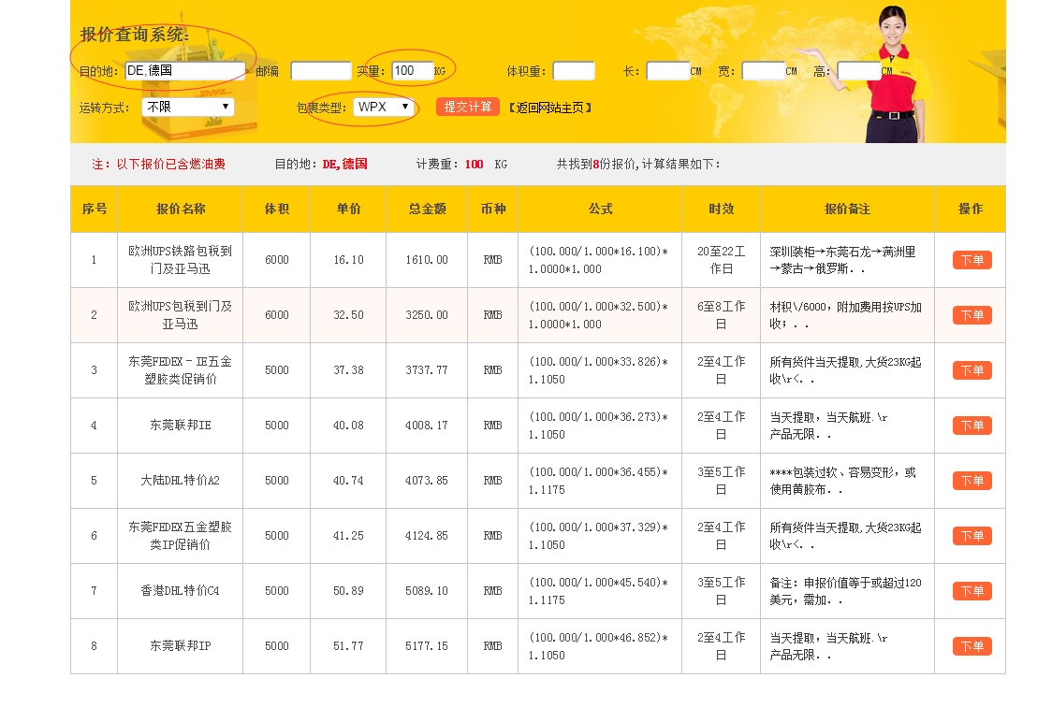Click the 时效 column header
The width and height of the screenshot is (1052, 722).
click(722, 209)
